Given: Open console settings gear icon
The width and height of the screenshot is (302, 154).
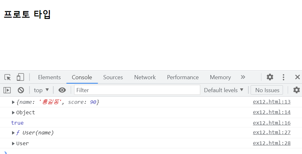Looking at the screenshot, I should click(x=296, y=90).
